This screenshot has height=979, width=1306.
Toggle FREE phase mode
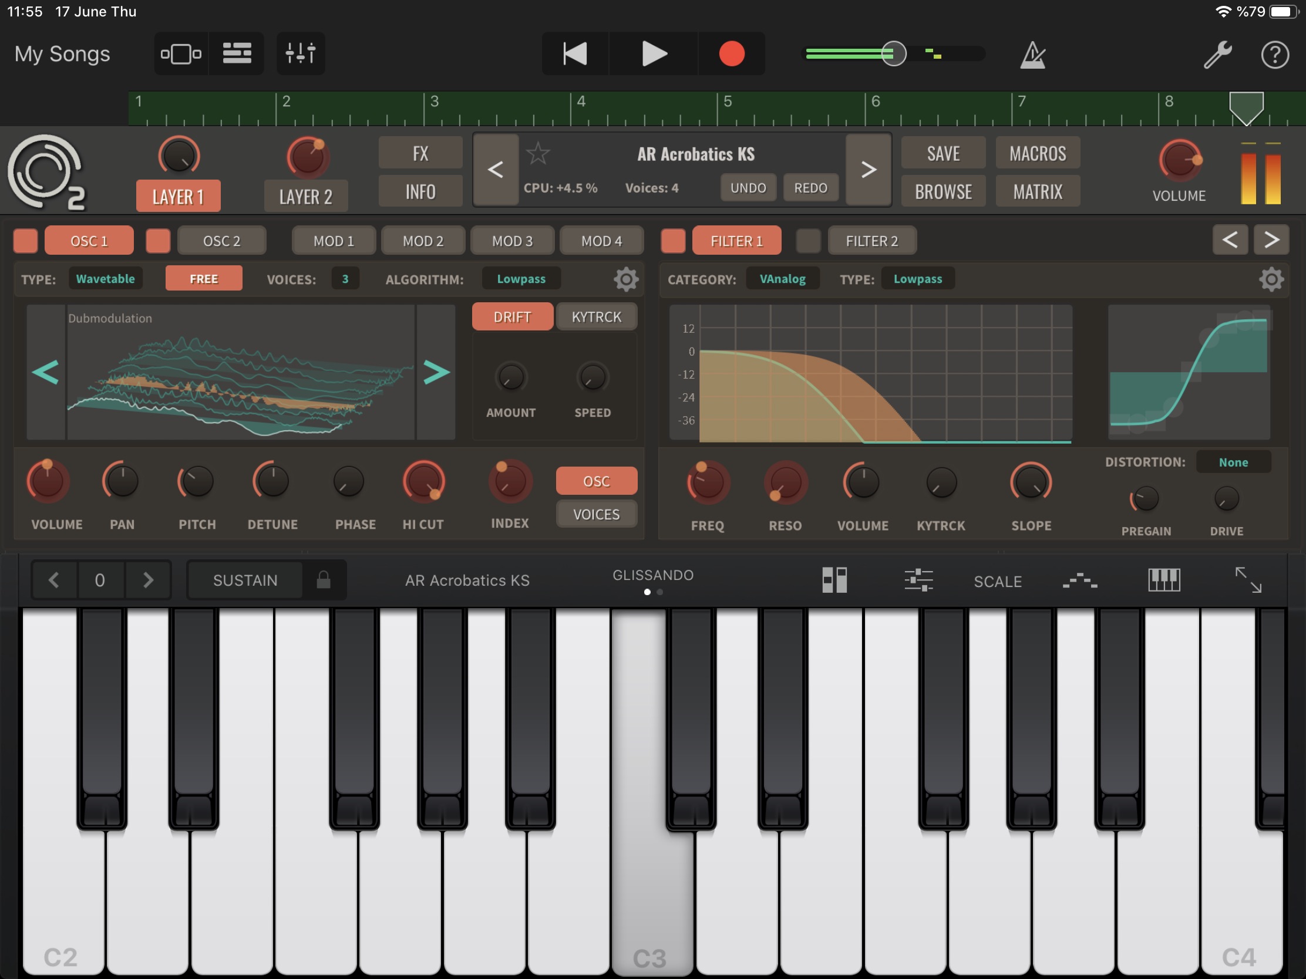tap(204, 279)
